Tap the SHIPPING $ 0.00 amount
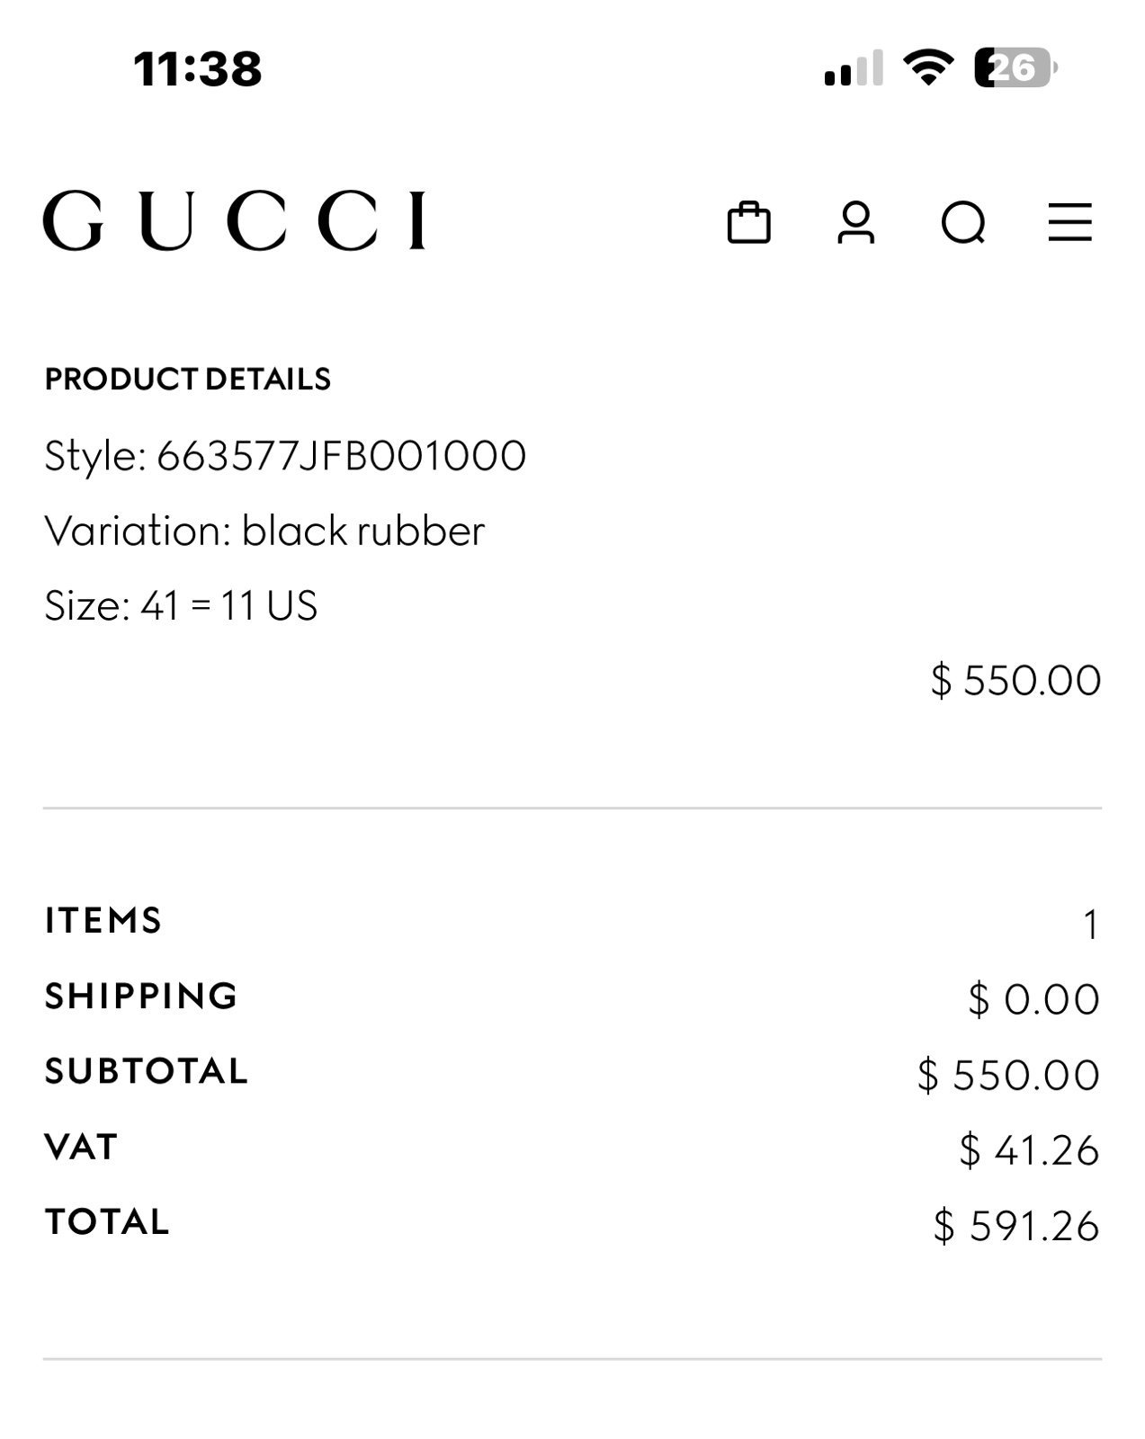This screenshot has width=1145, height=1439. [x=1033, y=999]
